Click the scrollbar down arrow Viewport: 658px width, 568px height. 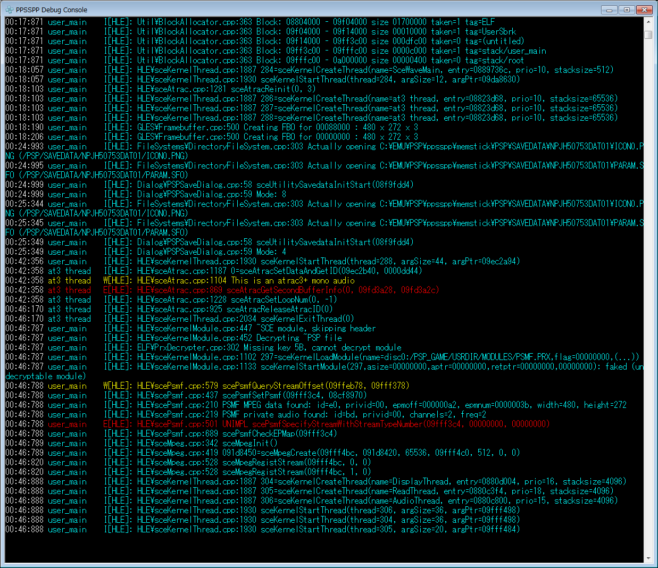coord(648,558)
